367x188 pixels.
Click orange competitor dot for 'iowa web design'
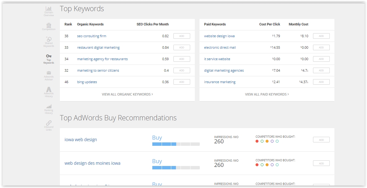[267, 141]
